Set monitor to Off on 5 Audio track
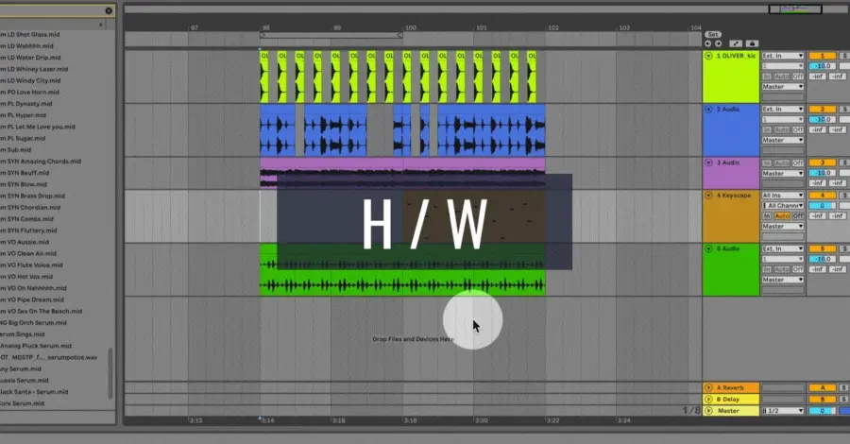 point(798,269)
